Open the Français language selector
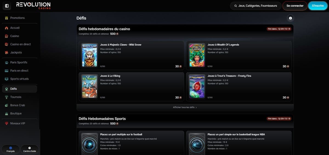Viewport: 329px width, 155px height. 11,149
